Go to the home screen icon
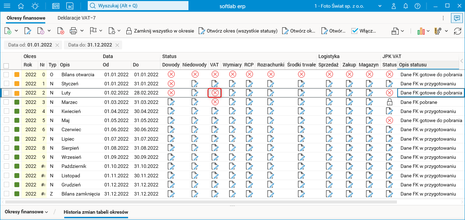 click(x=21, y=6)
